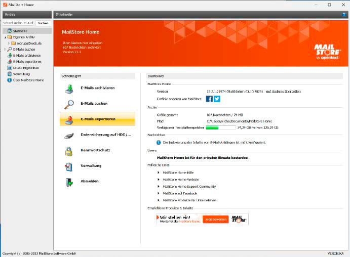Open the MailStore Home Support Community link
This screenshot has width=350, height=257.
point(189,186)
